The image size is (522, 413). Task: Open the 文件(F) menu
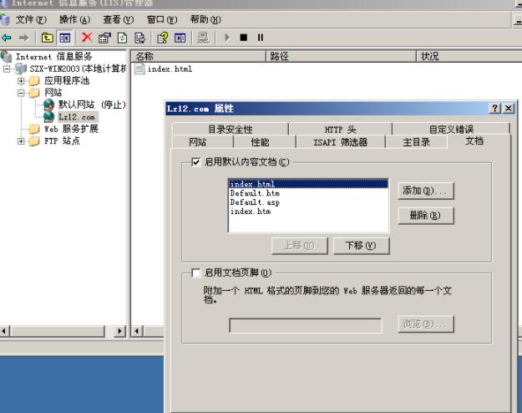point(31,20)
